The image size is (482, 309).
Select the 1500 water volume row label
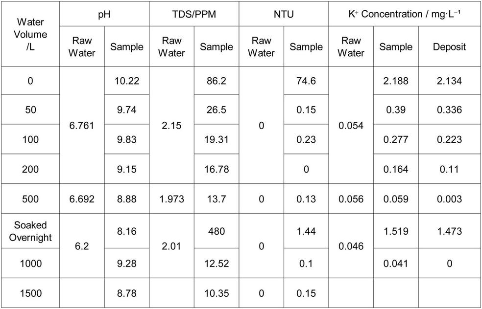click(x=30, y=293)
